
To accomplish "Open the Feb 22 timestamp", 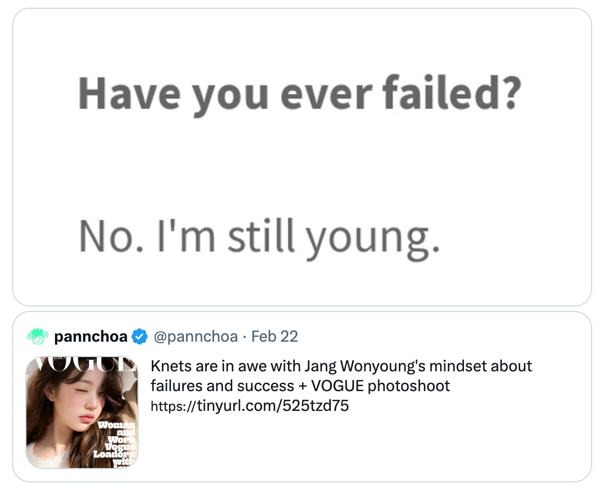I will coord(275,336).
